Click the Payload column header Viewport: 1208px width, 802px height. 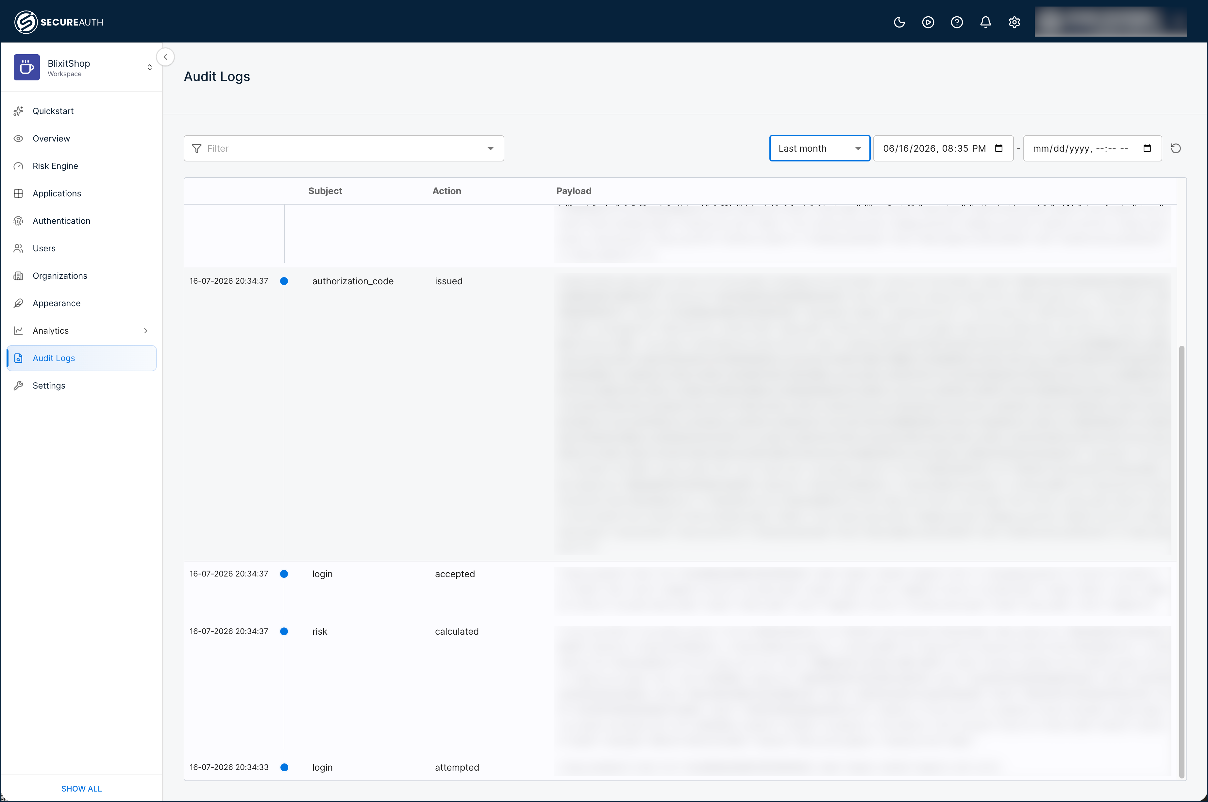pos(574,191)
